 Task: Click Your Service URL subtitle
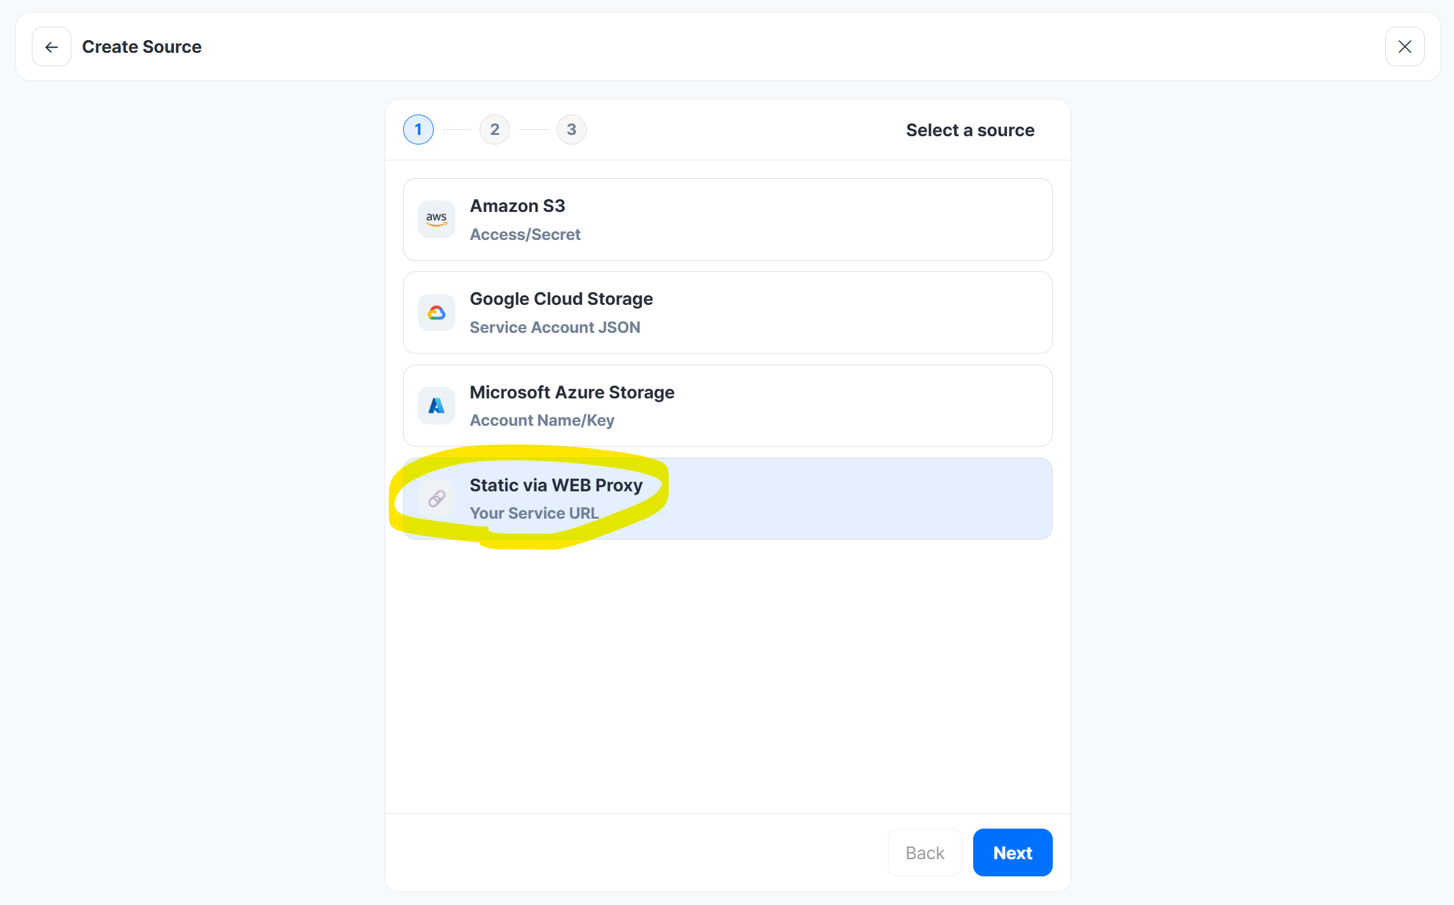pos(534,514)
